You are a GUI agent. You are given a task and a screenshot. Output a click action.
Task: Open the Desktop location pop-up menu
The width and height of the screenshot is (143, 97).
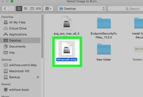[82, 9]
